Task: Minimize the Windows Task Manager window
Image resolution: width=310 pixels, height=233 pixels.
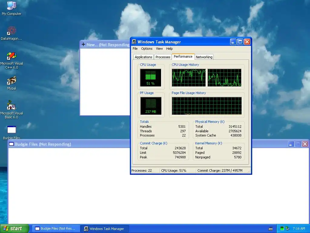Action: tap(233, 42)
